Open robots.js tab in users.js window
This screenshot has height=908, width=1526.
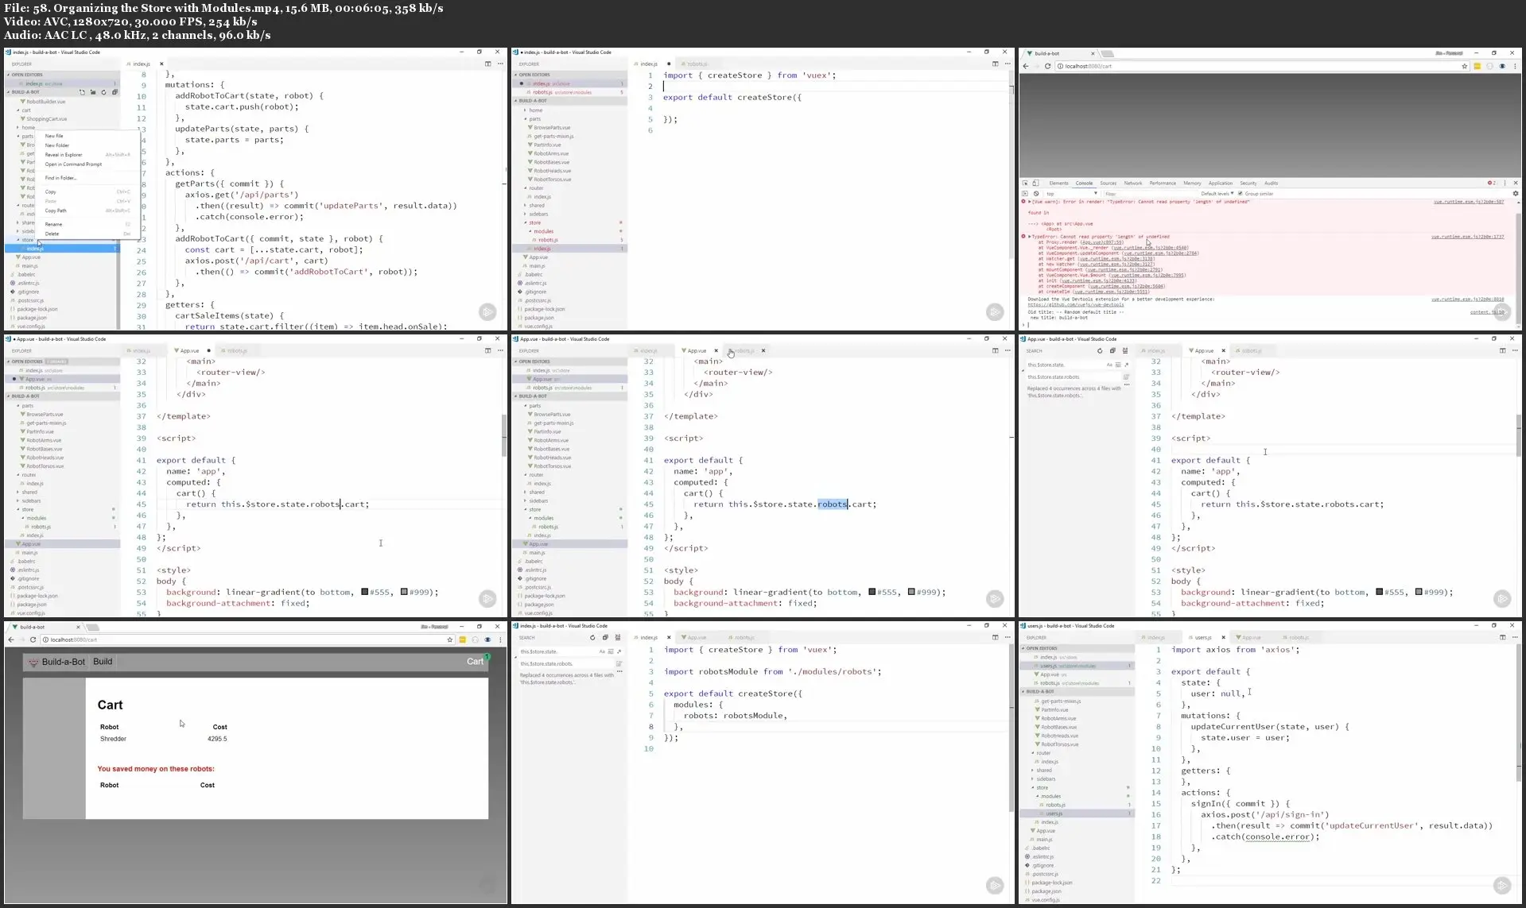pos(1299,637)
